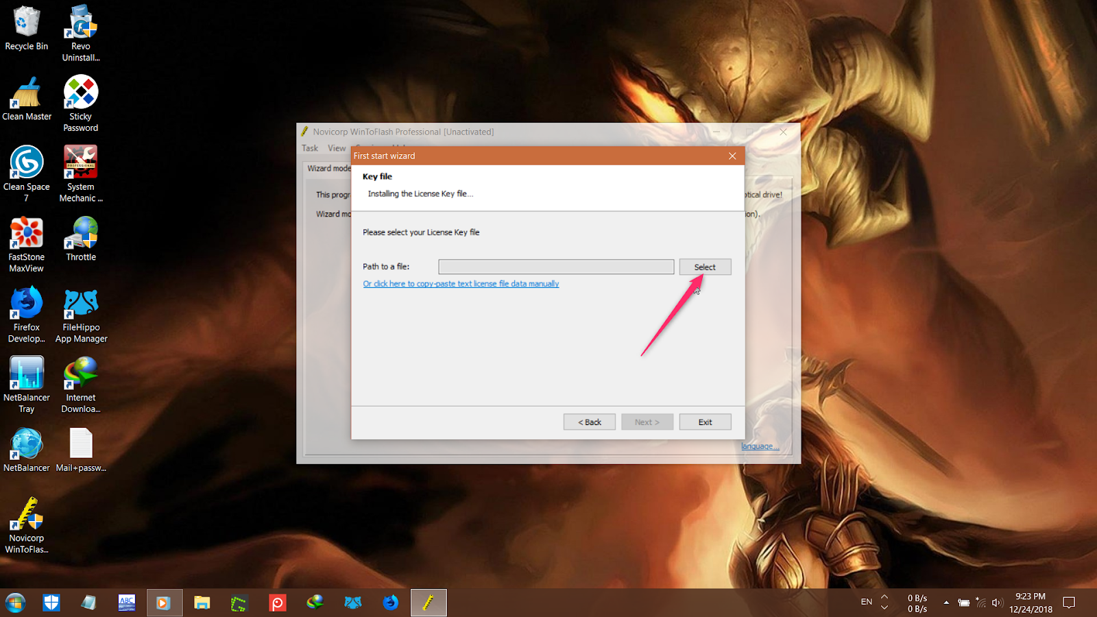This screenshot has width=1097, height=617.
Task: Go Back in the First start wizard
Action: point(589,422)
